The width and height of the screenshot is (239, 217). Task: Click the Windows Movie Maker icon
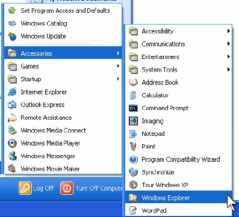click(12, 169)
